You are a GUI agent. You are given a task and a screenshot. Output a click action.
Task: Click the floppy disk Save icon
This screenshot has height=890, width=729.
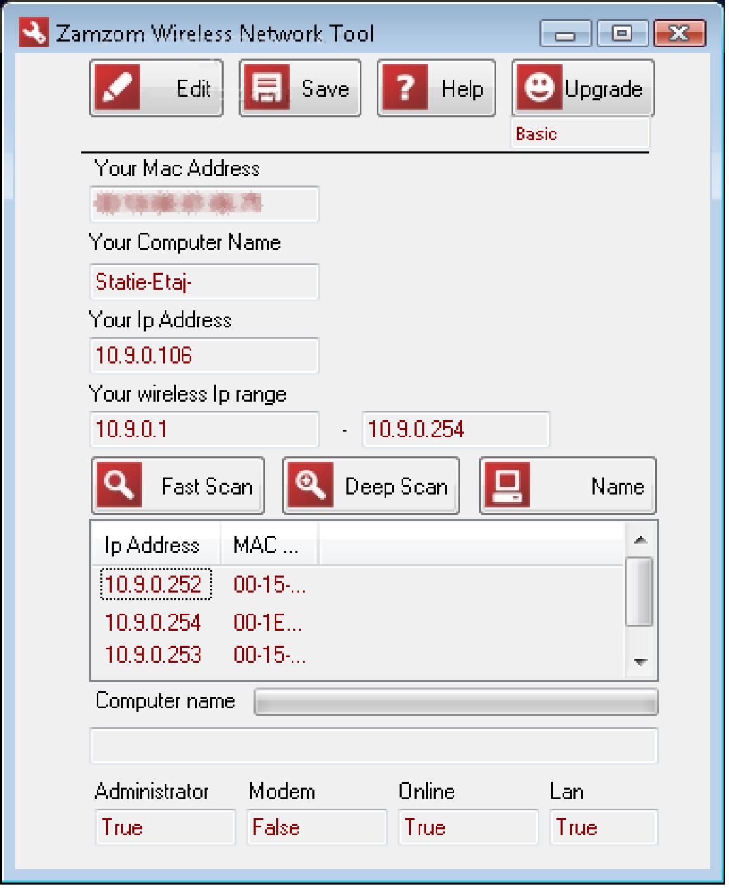(x=266, y=88)
